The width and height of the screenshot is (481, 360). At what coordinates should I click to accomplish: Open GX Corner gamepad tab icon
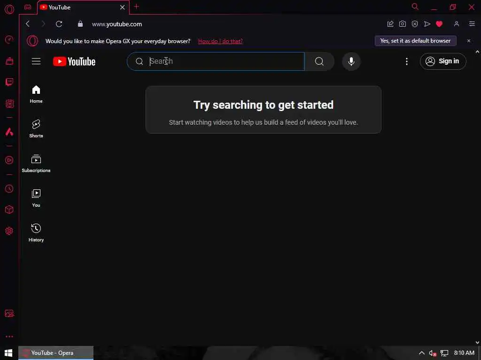click(28, 7)
